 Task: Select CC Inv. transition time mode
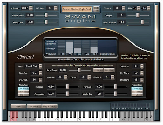pos(137,91)
